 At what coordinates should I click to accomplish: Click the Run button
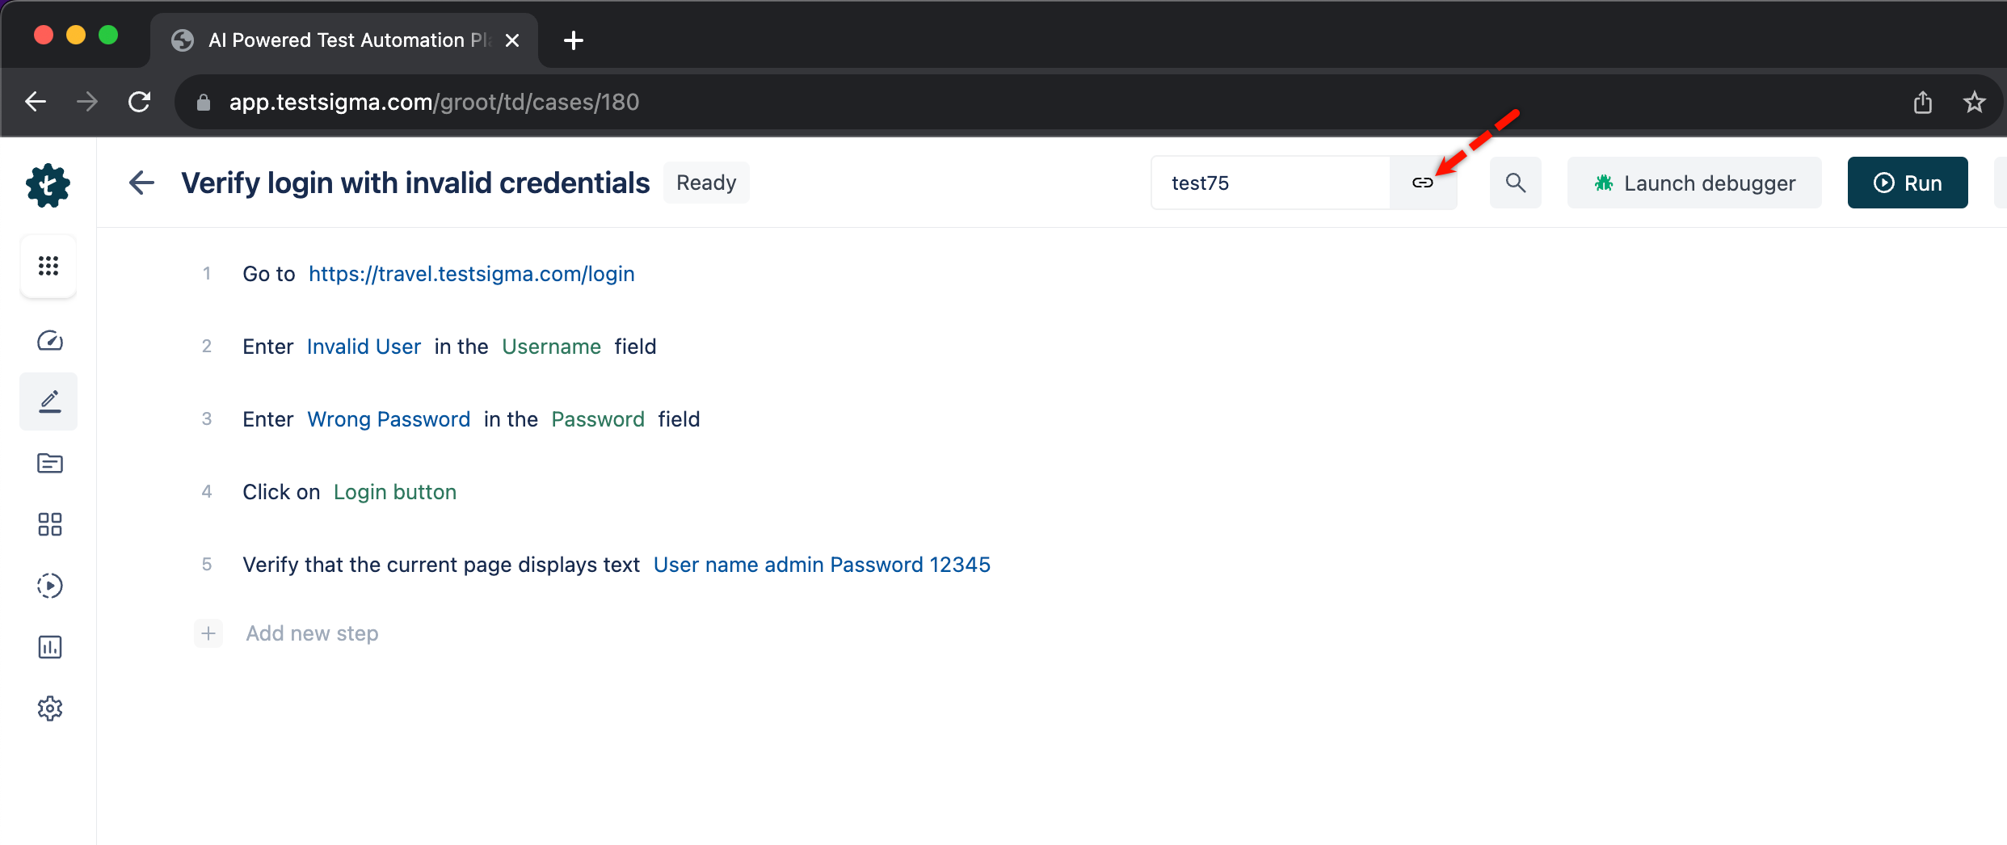click(1908, 183)
